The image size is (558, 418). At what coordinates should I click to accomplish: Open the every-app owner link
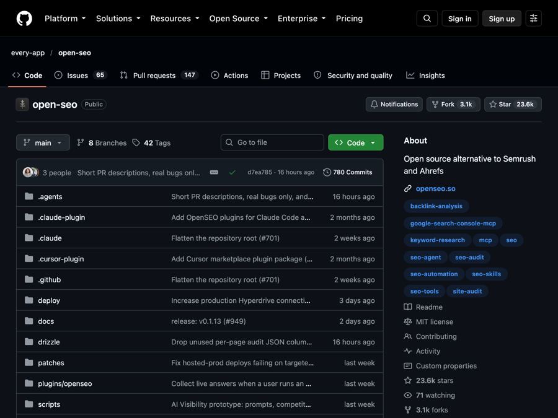[x=28, y=53]
